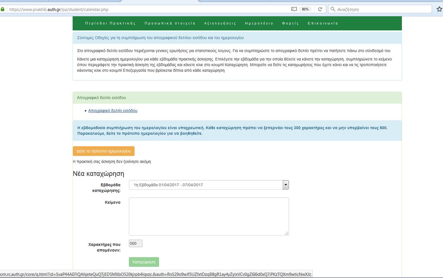This screenshot has height=278, width=443.
Task: Open Ημερολόγιο menu item
Action: pos(259,23)
